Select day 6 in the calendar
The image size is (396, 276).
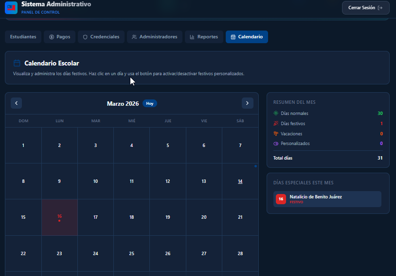(x=204, y=146)
